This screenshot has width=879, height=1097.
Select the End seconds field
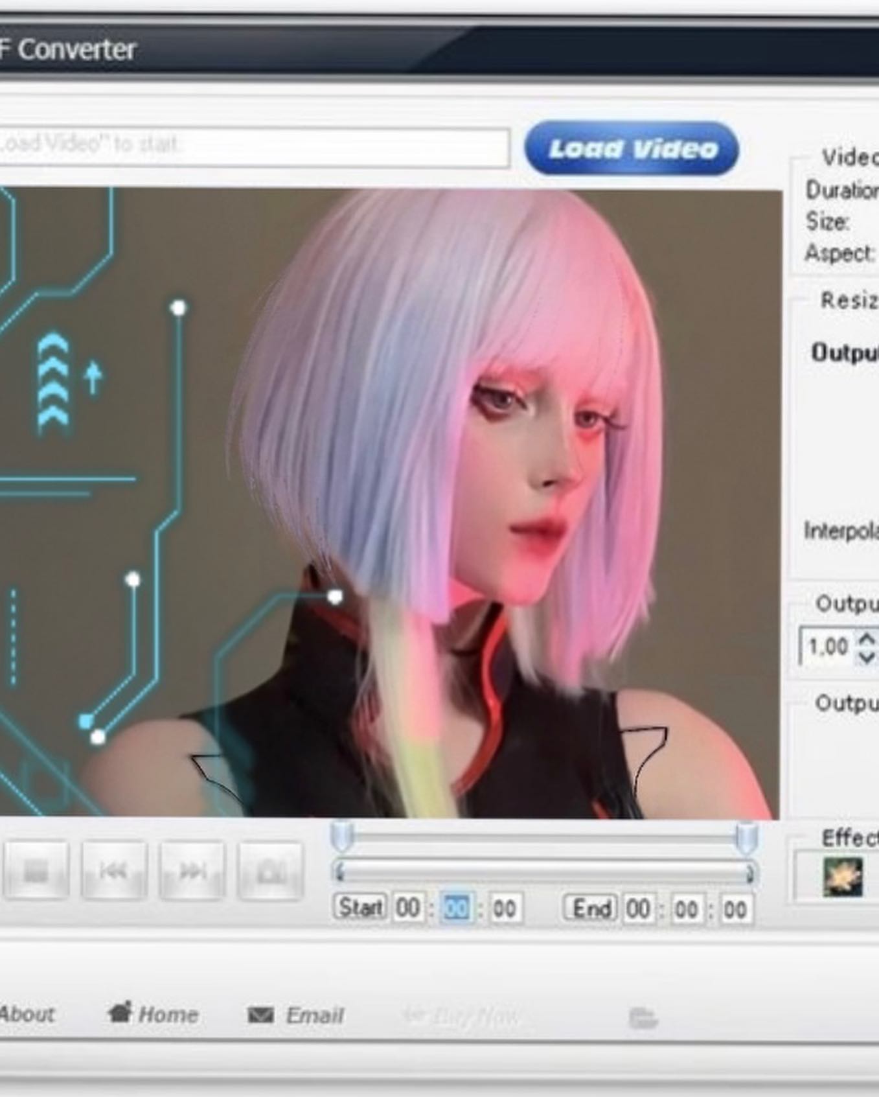point(735,910)
